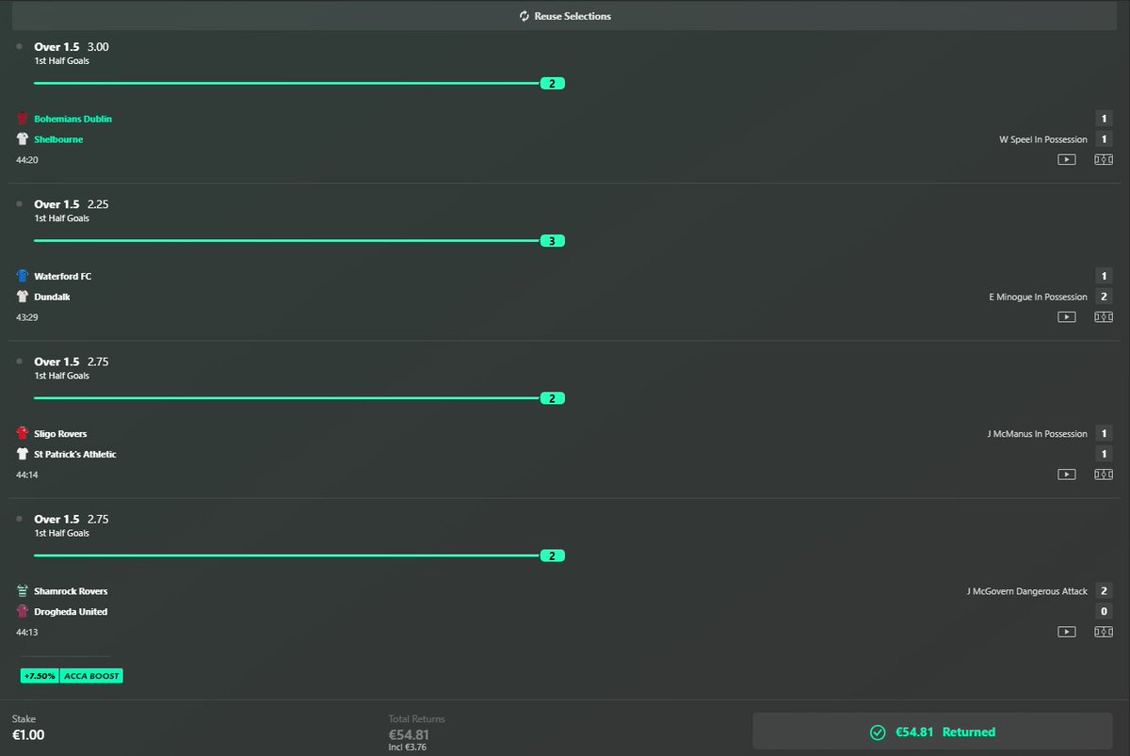Click the Incl €3.76 text
The image size is (1130, 756).
tap(408, 748)
